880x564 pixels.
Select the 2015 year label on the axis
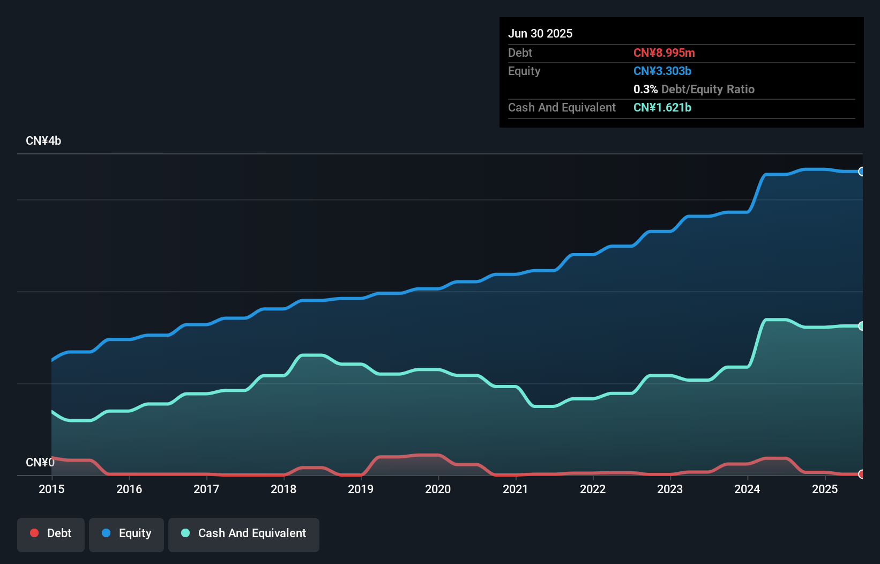51,489
